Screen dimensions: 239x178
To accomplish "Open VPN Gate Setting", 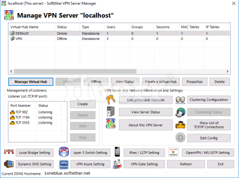I will 144,164.
